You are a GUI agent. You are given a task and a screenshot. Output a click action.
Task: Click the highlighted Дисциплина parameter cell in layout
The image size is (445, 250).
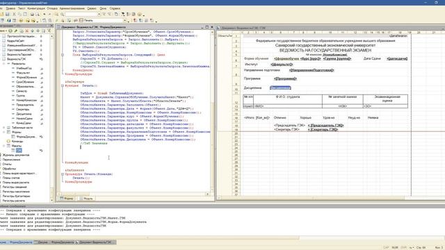[280, 88]
